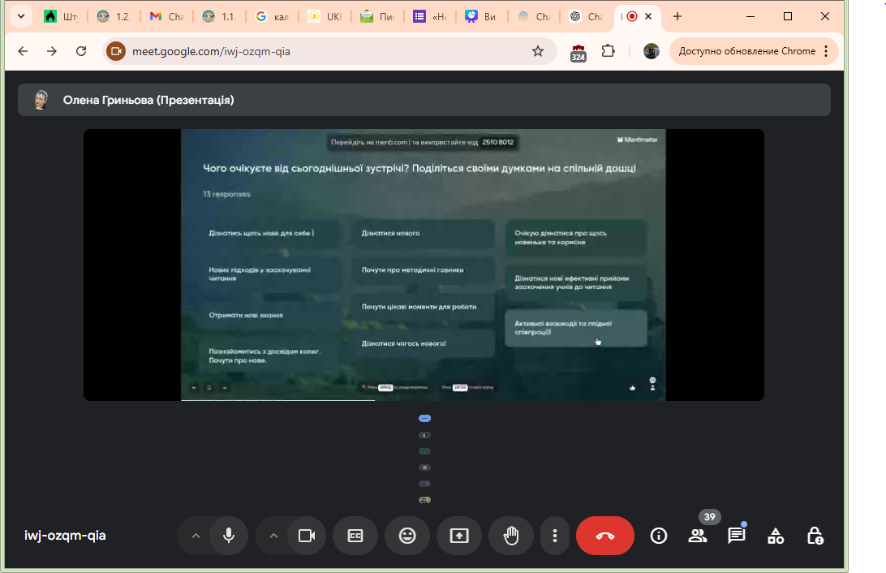Leave the call with red button
Viewport: 886px width, 573px height.
605,536
